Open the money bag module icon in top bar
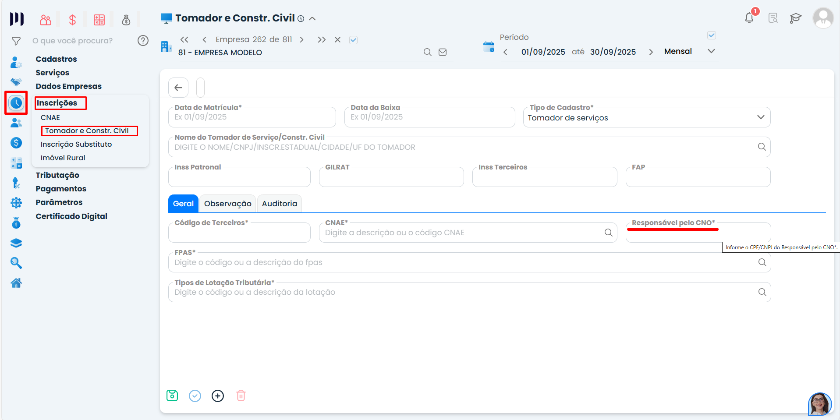This screenshot has height=420, width=840. [126, 20]
